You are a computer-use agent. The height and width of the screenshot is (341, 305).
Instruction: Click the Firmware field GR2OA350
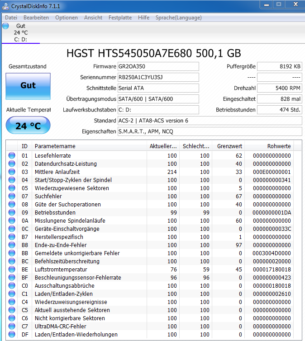158,66
